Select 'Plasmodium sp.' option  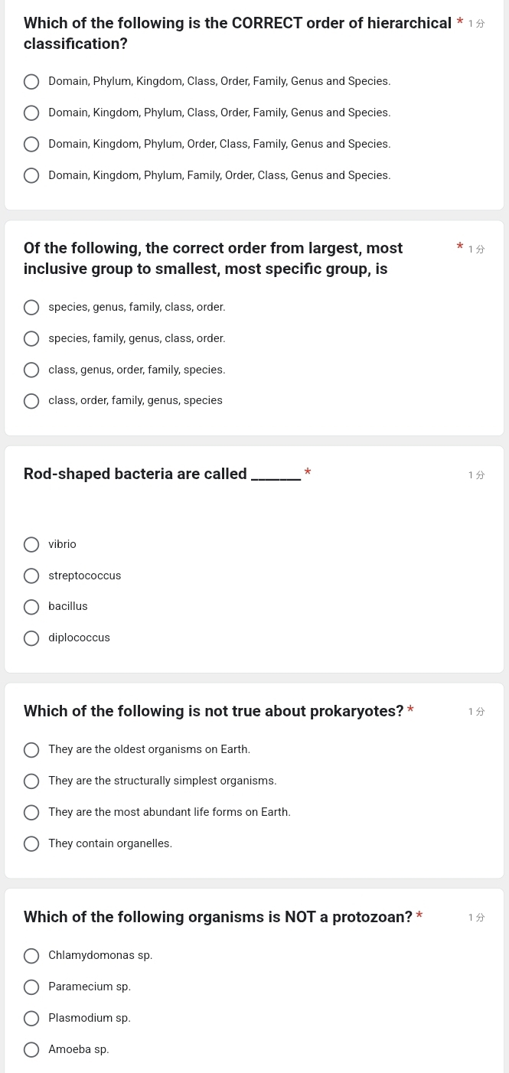click(31, 1019)
